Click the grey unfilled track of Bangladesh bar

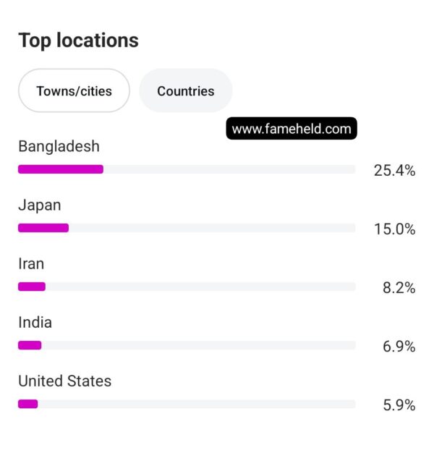click(229, 169)
